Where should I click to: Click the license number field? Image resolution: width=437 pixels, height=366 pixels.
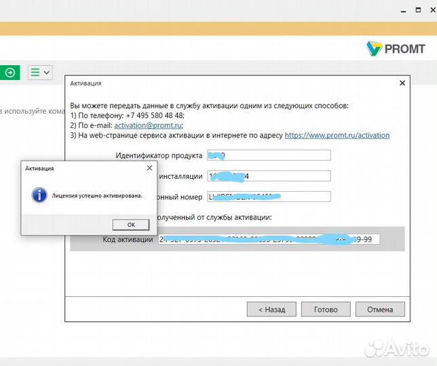[x=269, y=197]
